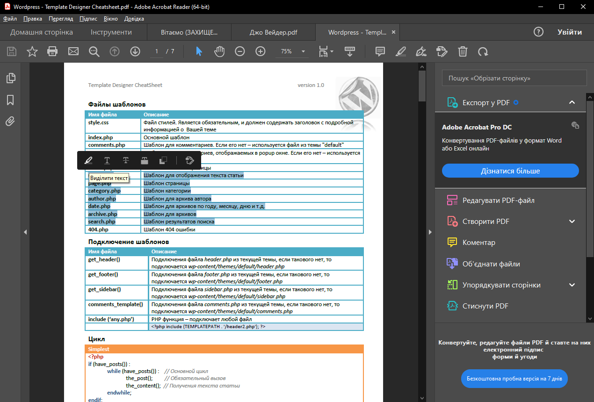Click Zoom out in the toolbar
594x402 pixels.
click(x=239, y=51)
